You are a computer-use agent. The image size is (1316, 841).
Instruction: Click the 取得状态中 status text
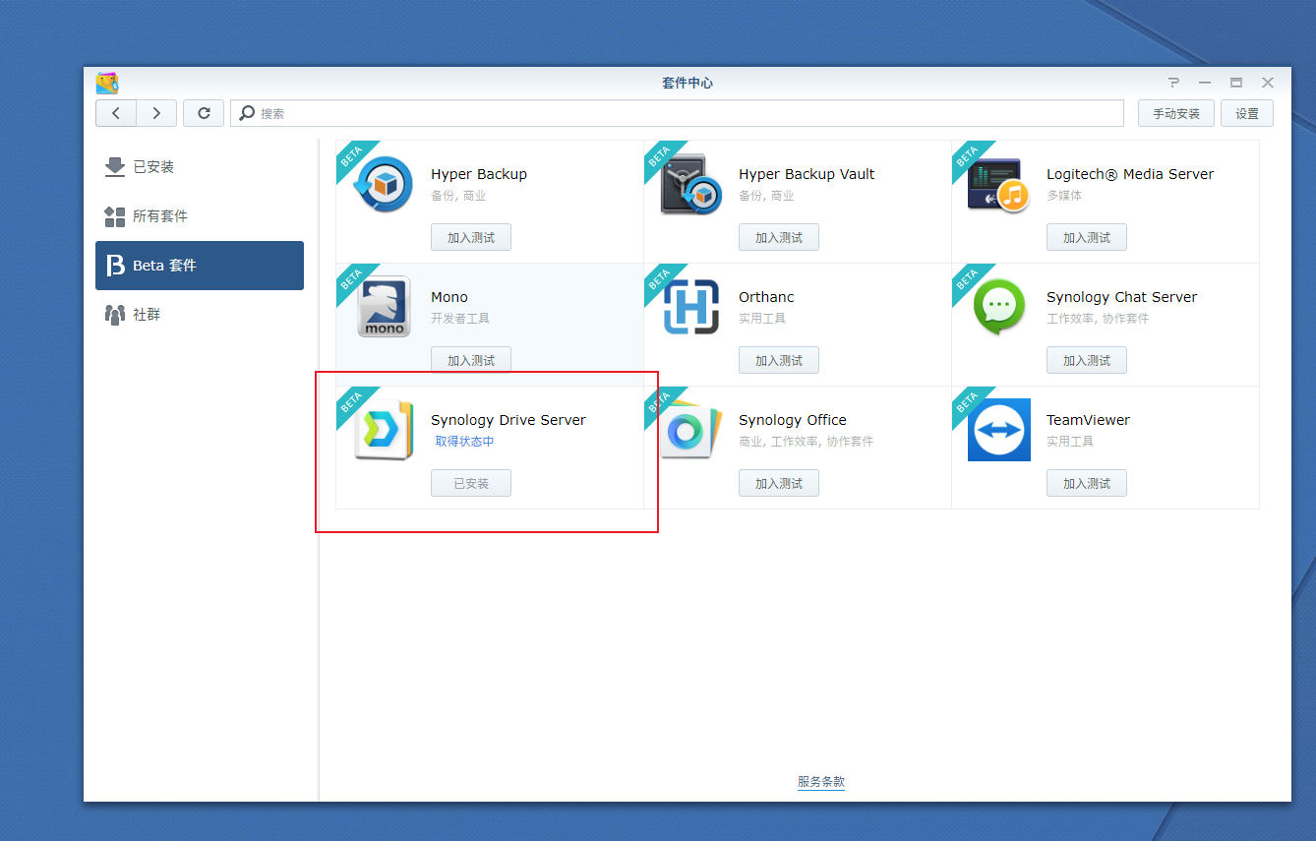tap(465, 442)
